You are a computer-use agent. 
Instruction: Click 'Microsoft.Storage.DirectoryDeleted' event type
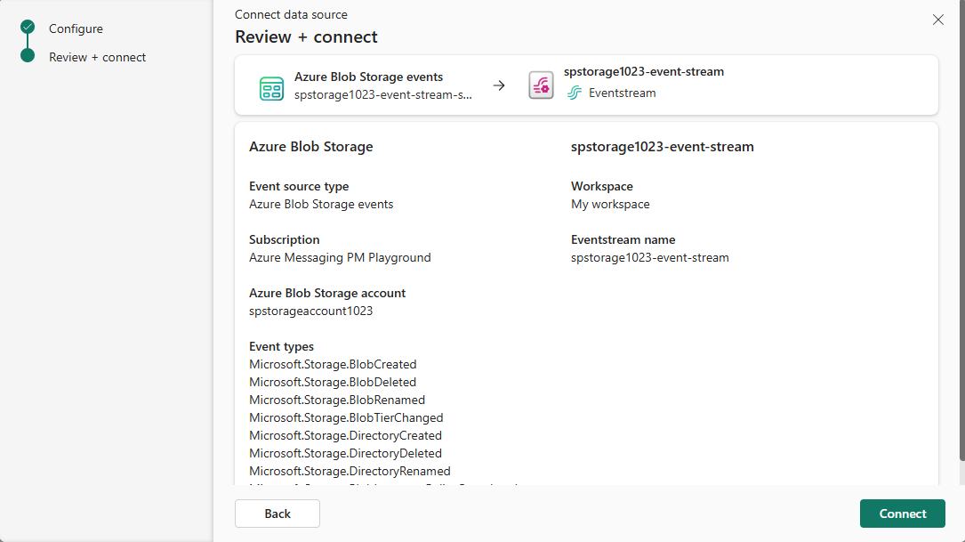pyautogui.click(x=345, y=453)
